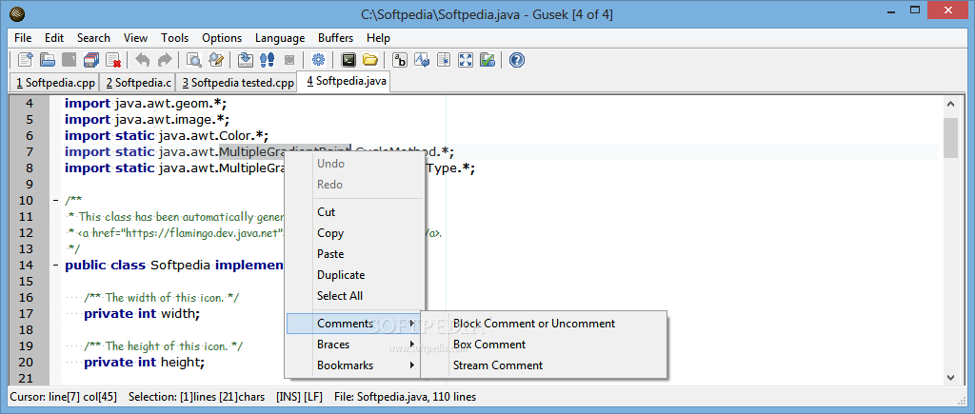Expand the Bookmarks submenu arrow

click(412, 365)
